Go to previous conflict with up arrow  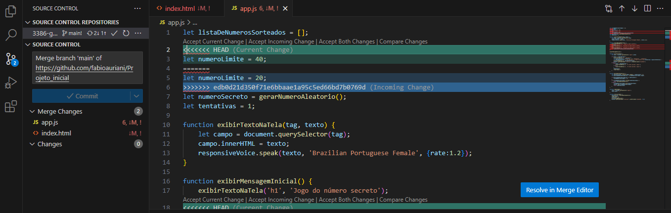[622, 8]
